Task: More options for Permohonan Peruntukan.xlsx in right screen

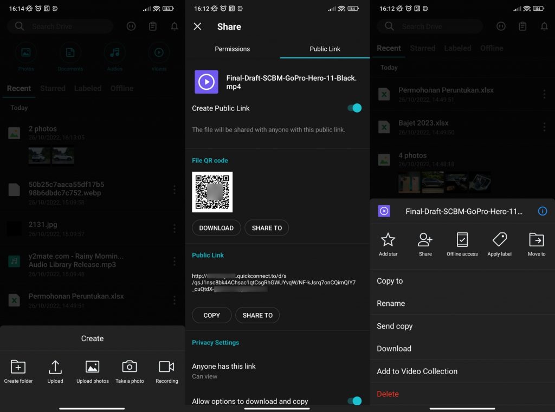Action: click(544, 94)
